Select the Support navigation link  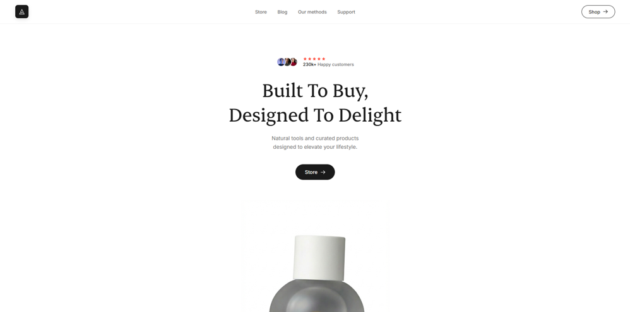tap(347, 12)
